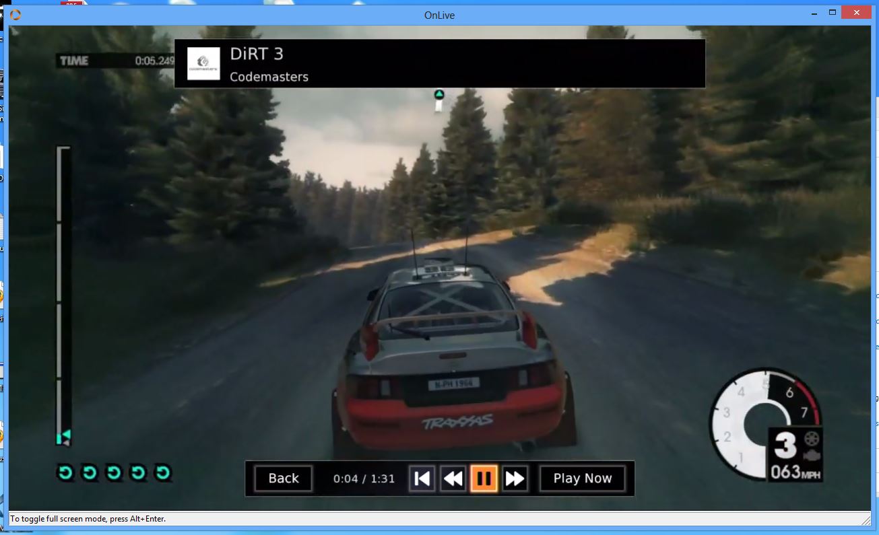
Task: Click the Back button
Action: point(284,478)
